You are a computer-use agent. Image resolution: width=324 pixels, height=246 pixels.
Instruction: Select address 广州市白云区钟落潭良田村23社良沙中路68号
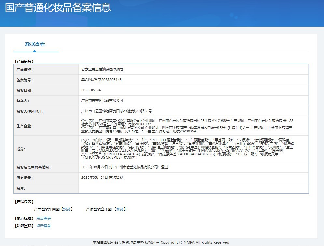pyautogui.click(x=117, y=111)
